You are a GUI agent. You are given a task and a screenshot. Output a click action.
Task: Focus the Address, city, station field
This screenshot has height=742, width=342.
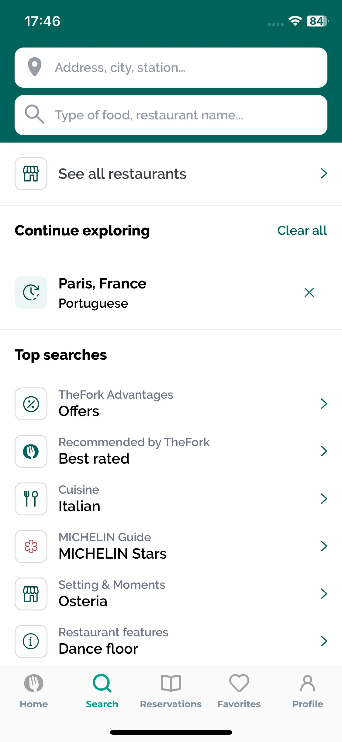pos(171,68)
